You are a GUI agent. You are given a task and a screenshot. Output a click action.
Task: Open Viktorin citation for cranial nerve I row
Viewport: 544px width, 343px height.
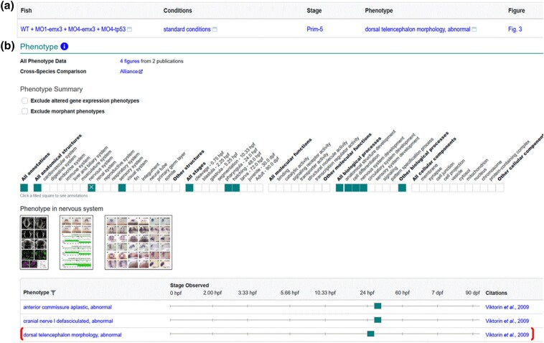(507, 321)
